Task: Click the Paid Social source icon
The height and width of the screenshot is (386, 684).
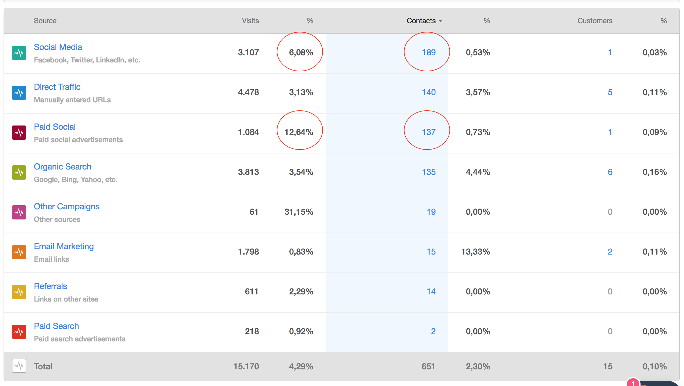Action: tap(19, 131)
